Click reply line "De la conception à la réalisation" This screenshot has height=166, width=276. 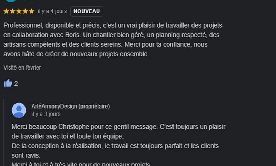coord(115,146)
